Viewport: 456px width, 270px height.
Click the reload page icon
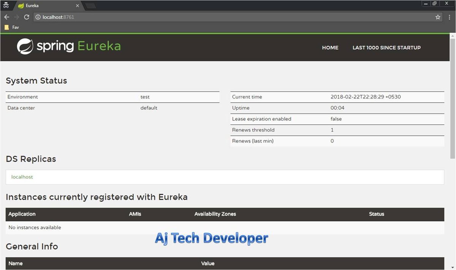point(26,17)
